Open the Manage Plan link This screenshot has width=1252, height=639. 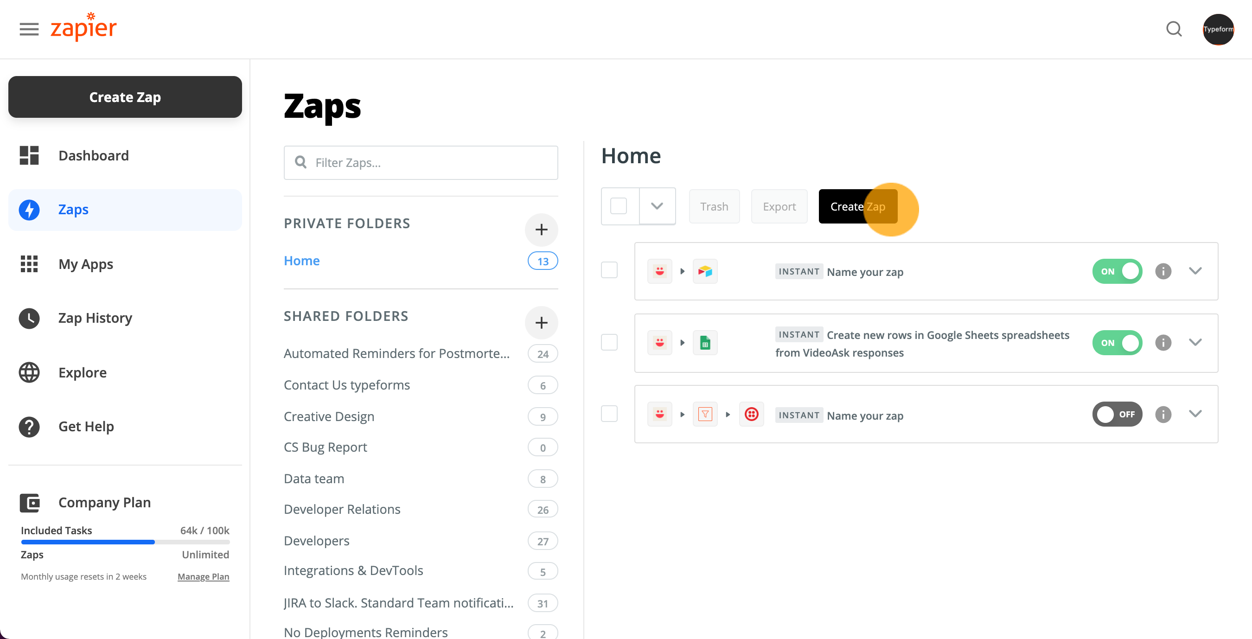tap(203, 576)
